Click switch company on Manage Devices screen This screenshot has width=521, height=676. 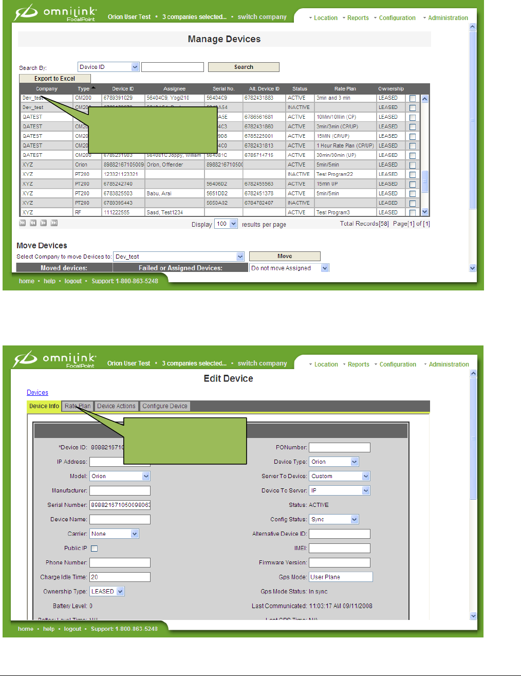coord(262,17)
